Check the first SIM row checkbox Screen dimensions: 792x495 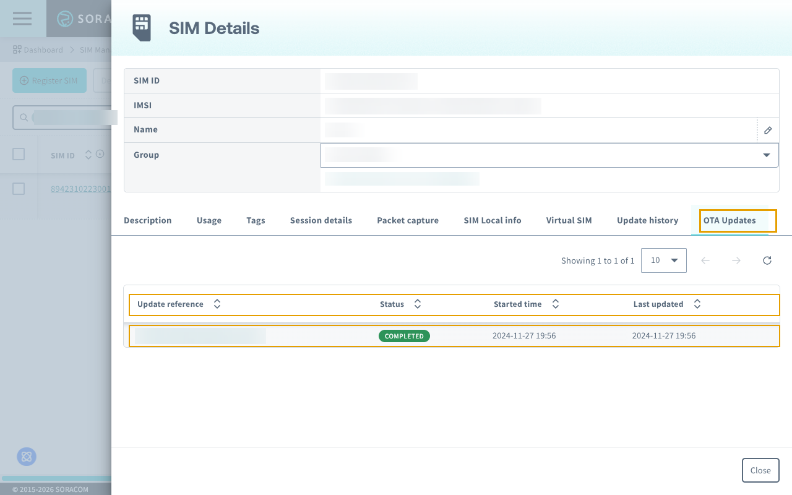[x=19, y=189]
